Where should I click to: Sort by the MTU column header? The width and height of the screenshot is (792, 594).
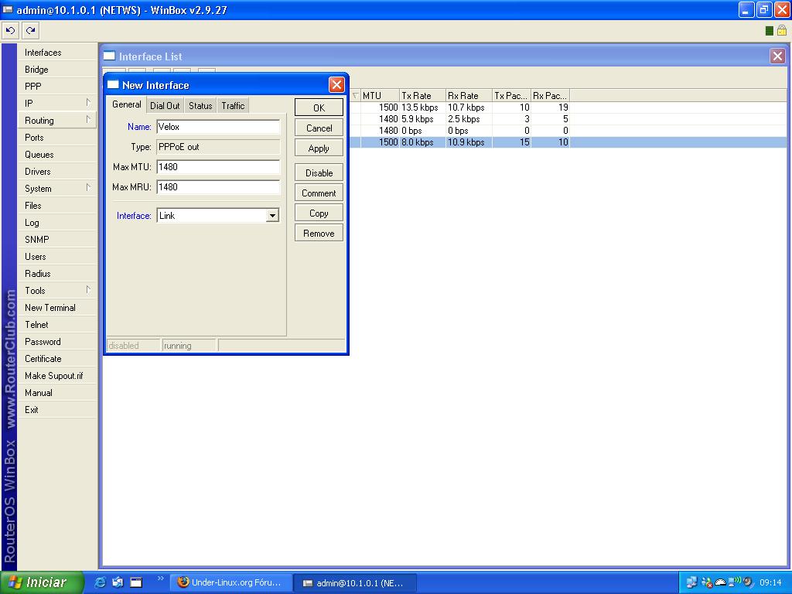(380, 95)
